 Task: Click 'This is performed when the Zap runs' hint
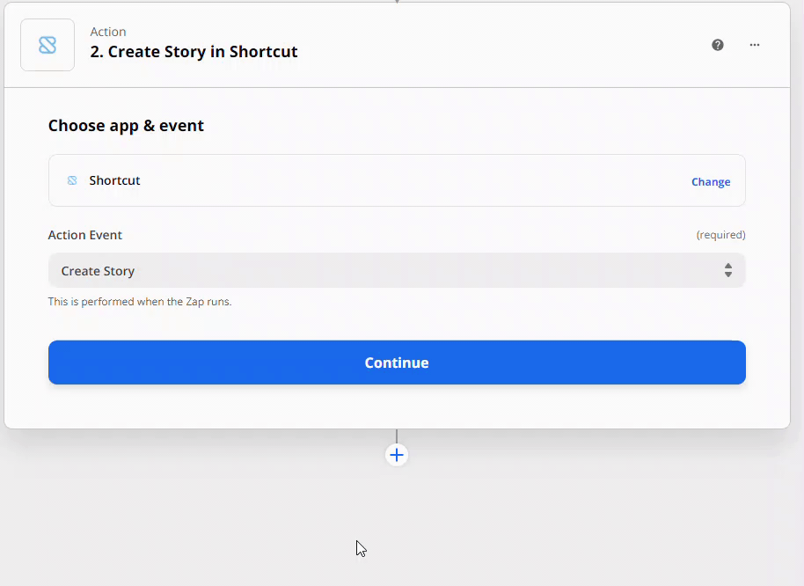point(140,302)
